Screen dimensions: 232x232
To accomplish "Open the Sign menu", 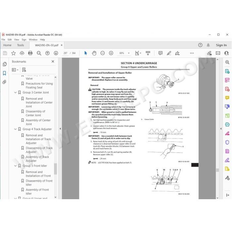I will pos(24,39).
